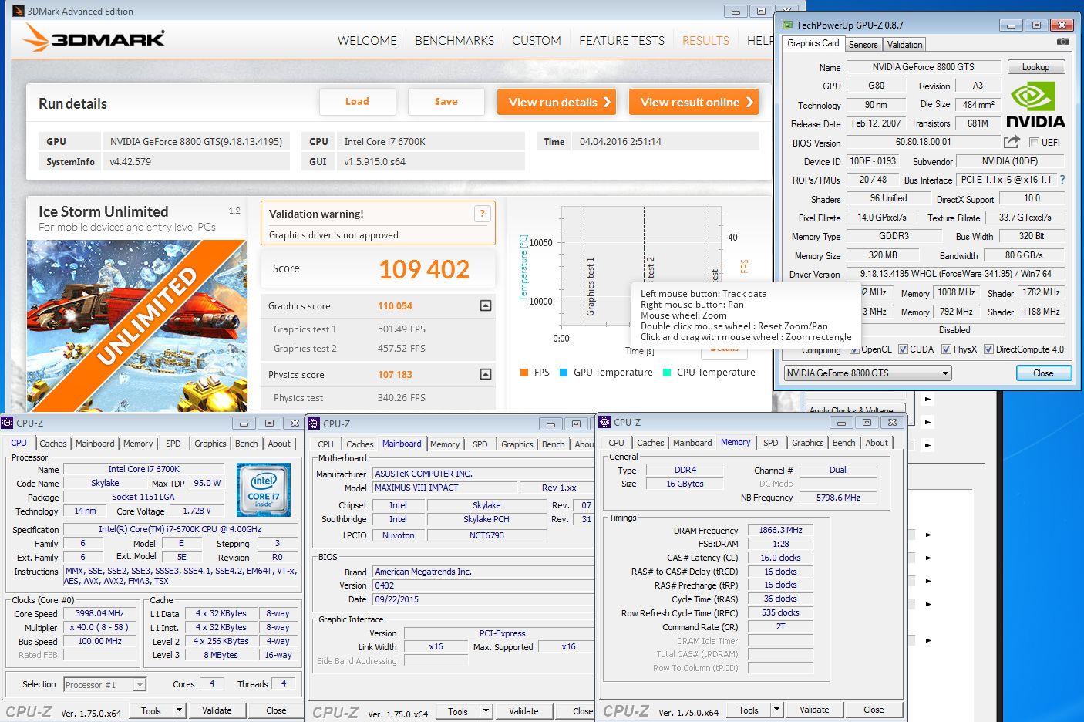Click the orange FPS legend square
1084x722 pixels.
coord(524,373)
